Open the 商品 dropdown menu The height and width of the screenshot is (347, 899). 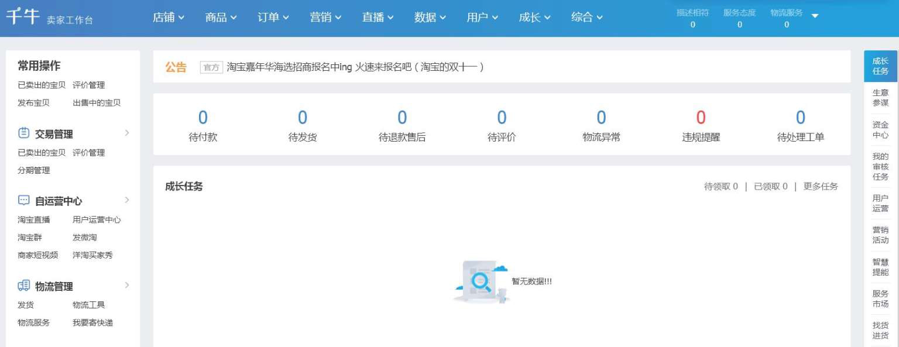221,18
